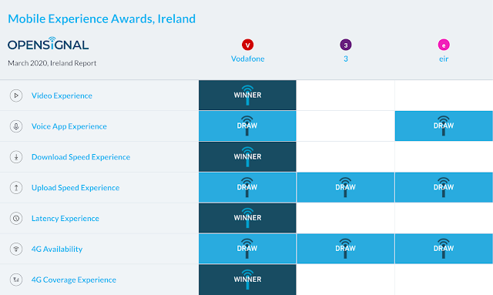This screenshot has width=493, height=295.
Task: Click the pink eir logo circle
Action: pos(444,45)
